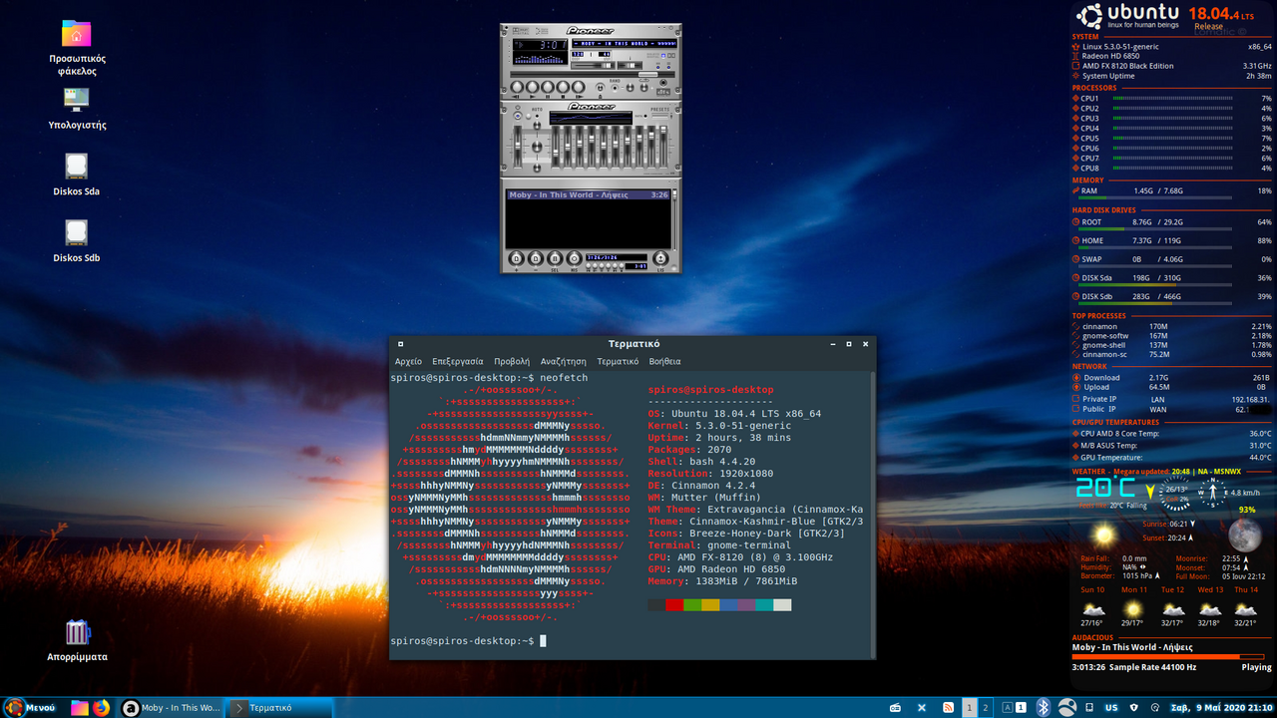Click the playlist vertical scrollbar
This screenshot has height=718, width=1277.
[x=674, y=219]
